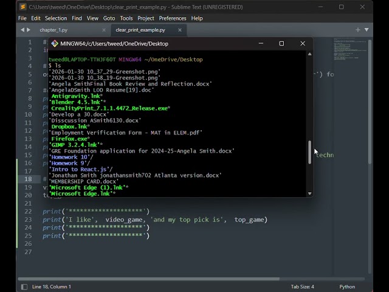Click the Sublime Text logo in title bar
Image resolution: width=389 pixels, height=292 pixels.
click(23, 7)
